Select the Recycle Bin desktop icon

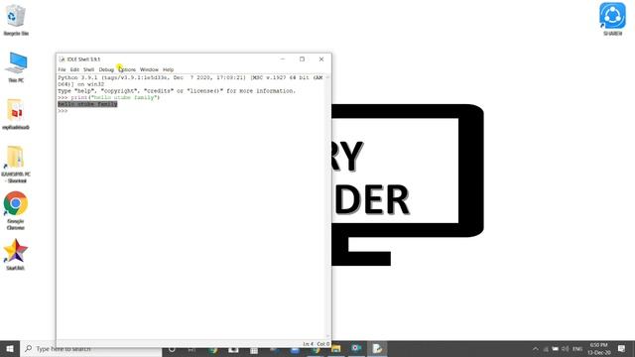16,20
